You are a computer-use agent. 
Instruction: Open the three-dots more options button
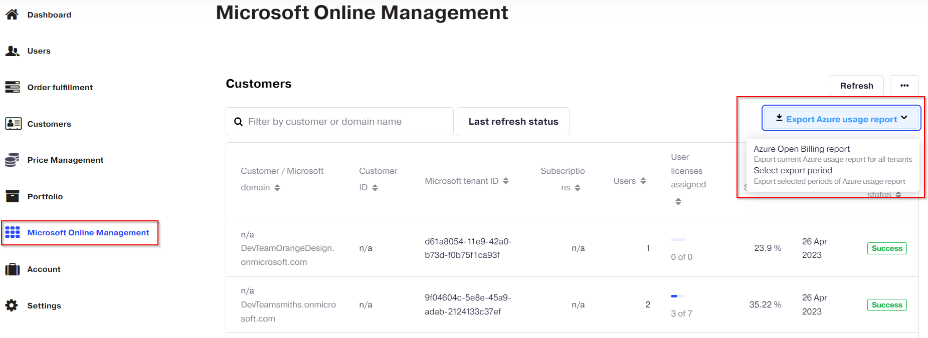point(904,86)
